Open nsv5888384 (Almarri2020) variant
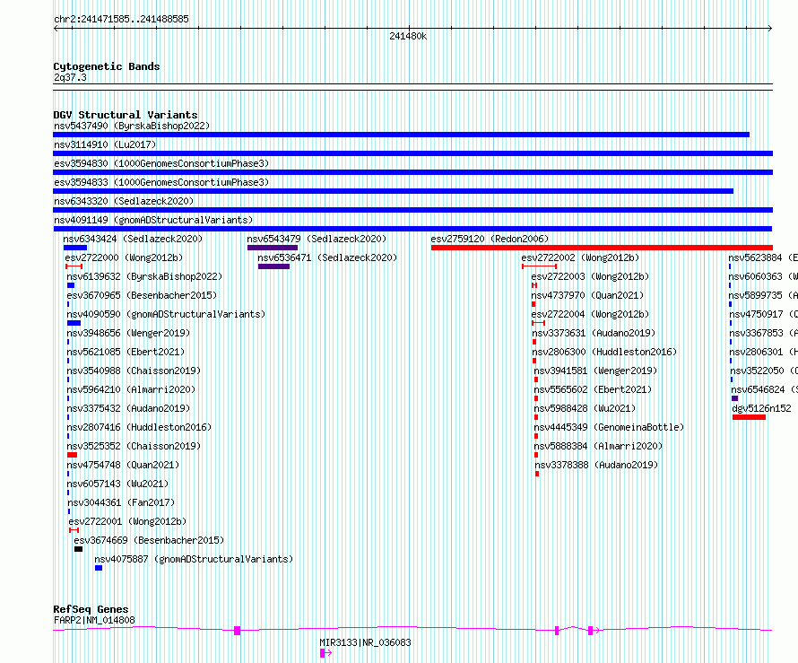This screenshot has width=798, height=663. 599,446
